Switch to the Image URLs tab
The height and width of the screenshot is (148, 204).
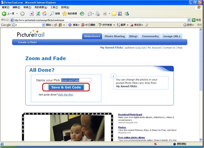(x=172, y=36)
